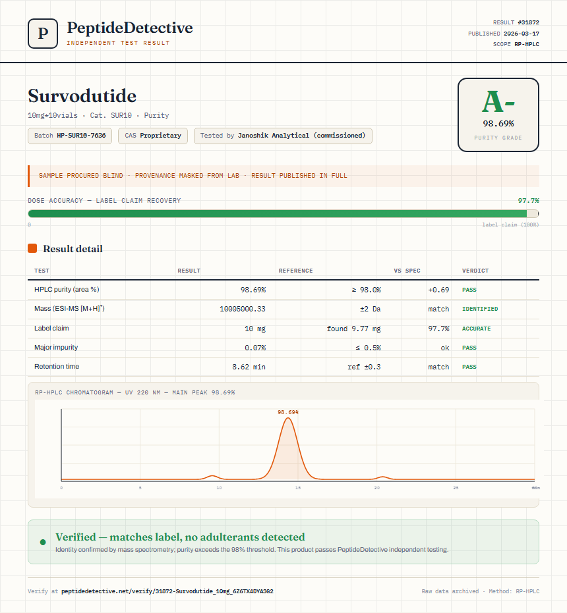Click the ≤ 0.5% reference value

point(368,348)
